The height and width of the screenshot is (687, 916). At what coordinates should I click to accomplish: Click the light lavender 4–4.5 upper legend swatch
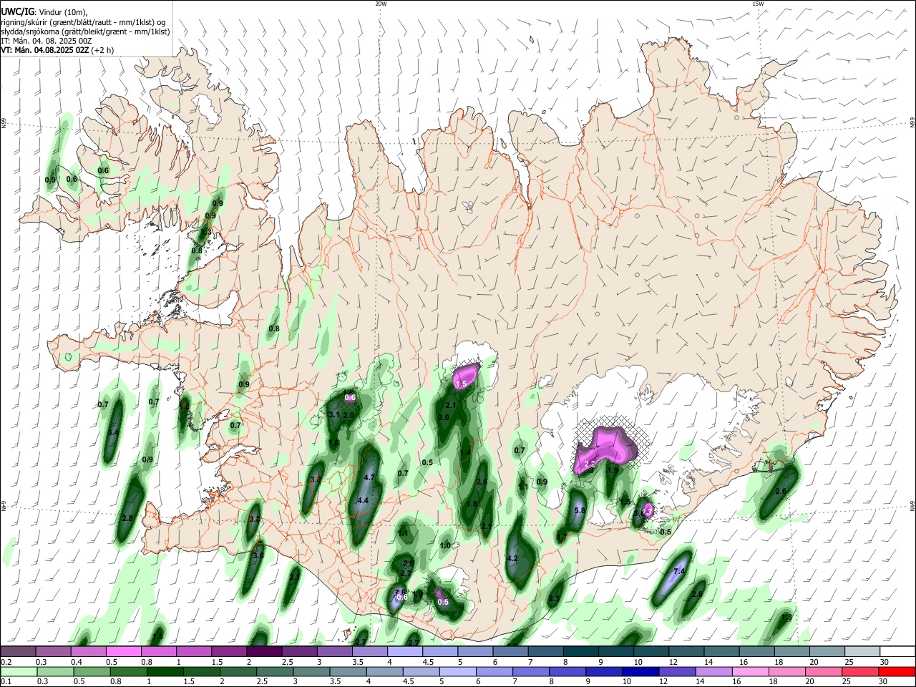pyautogui.click(x=404, y=651)
